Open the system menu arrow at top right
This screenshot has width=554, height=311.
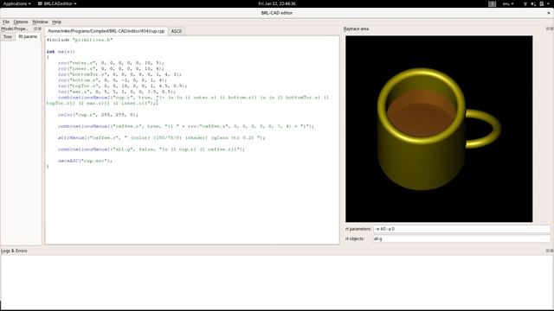coord(549,3)
